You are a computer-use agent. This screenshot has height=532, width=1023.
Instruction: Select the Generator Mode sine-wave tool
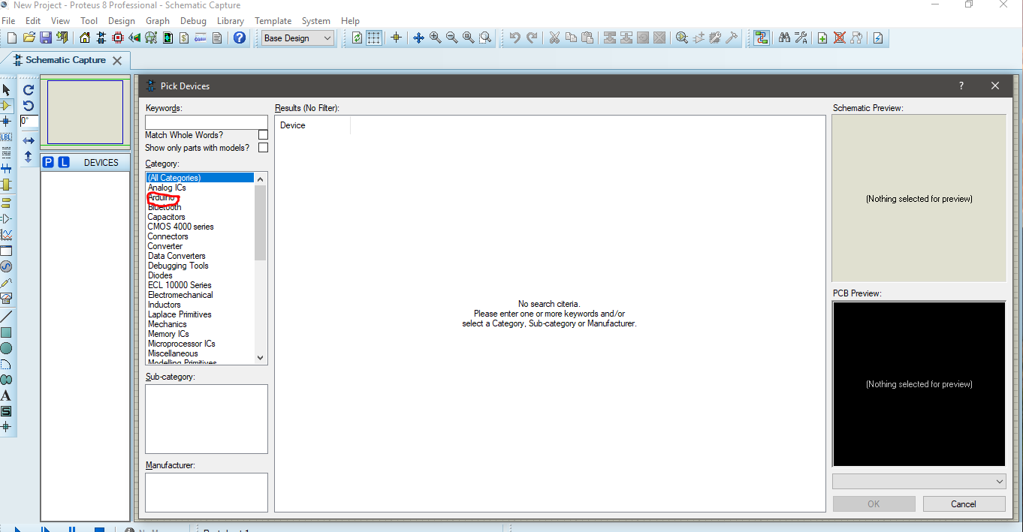6,266
